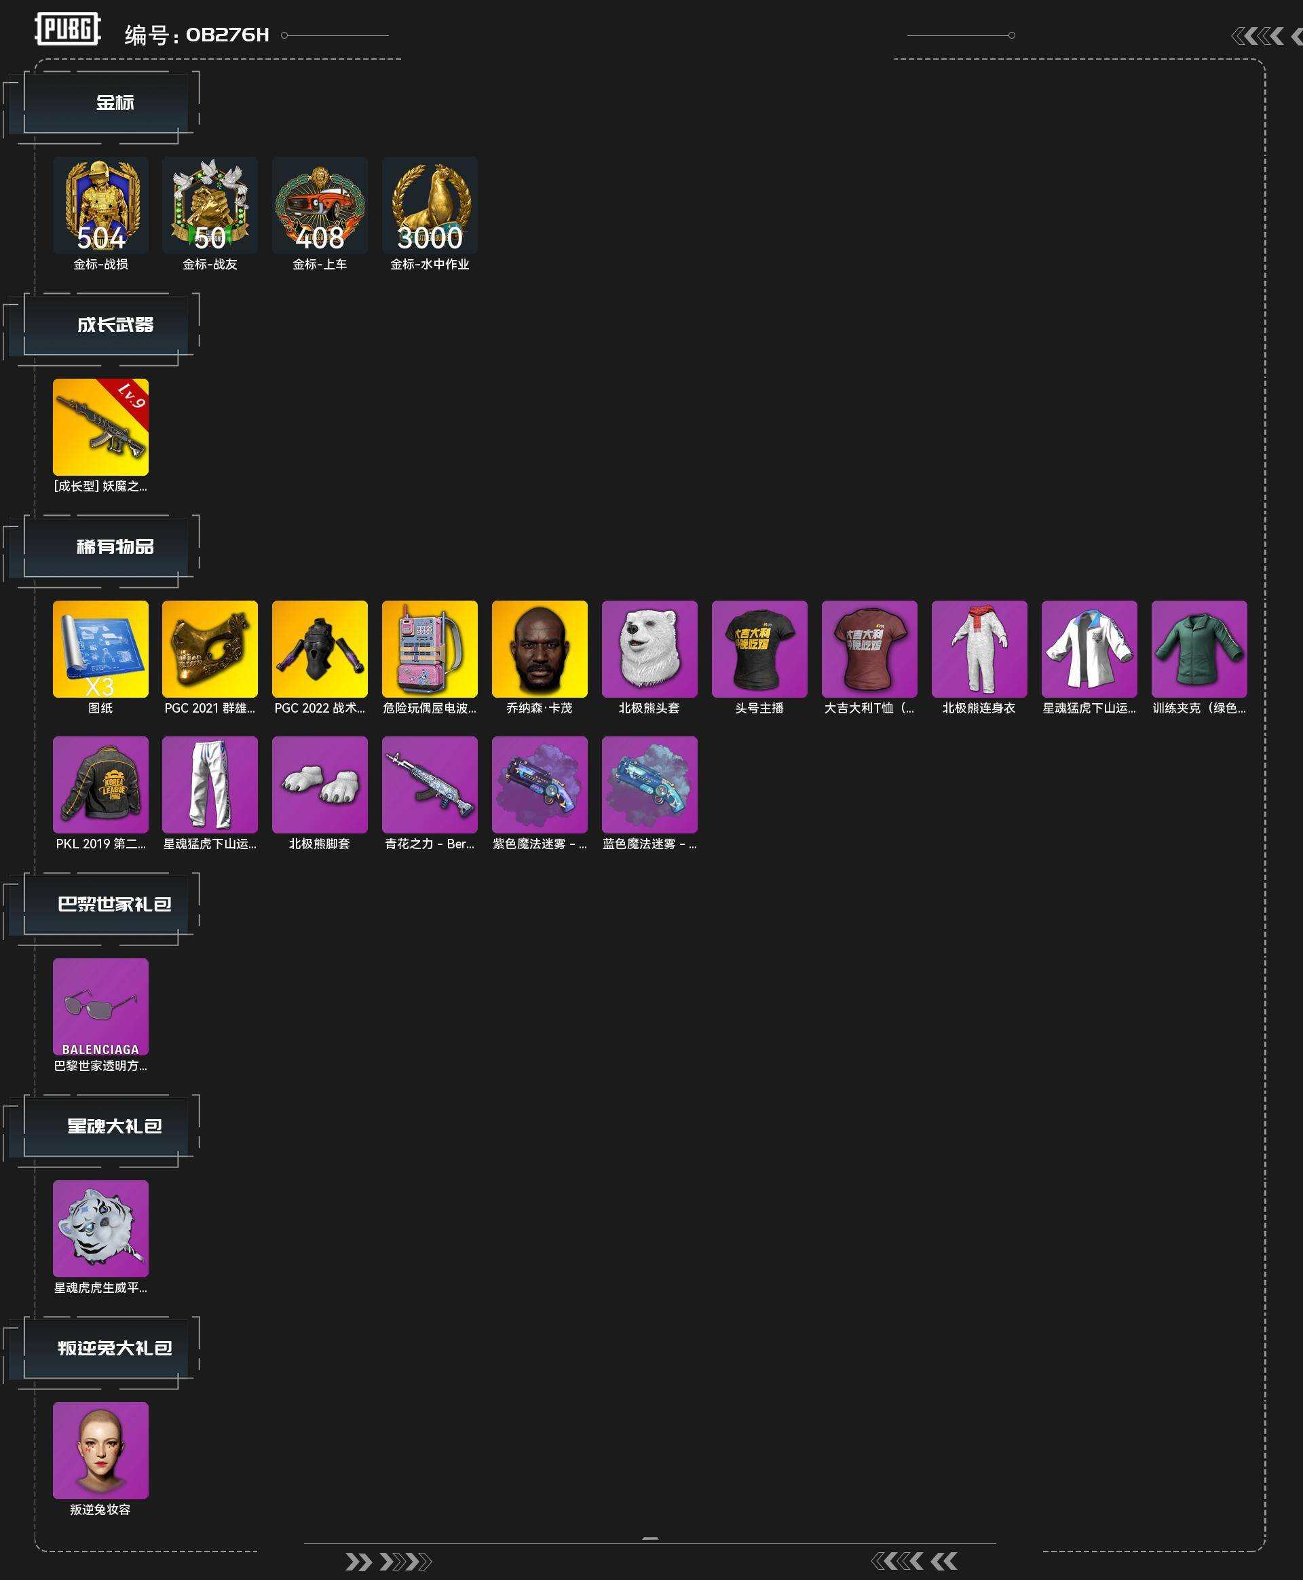Click the 金标 section header
This screenshot has height=1580, width=1303.
pyautogui.click(x=114, y=103)
